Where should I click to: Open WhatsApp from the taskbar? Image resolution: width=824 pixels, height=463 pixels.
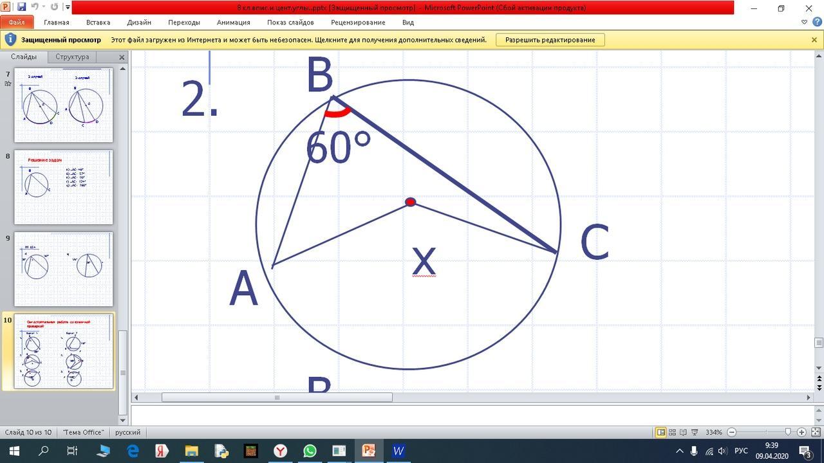click(310, 451)
